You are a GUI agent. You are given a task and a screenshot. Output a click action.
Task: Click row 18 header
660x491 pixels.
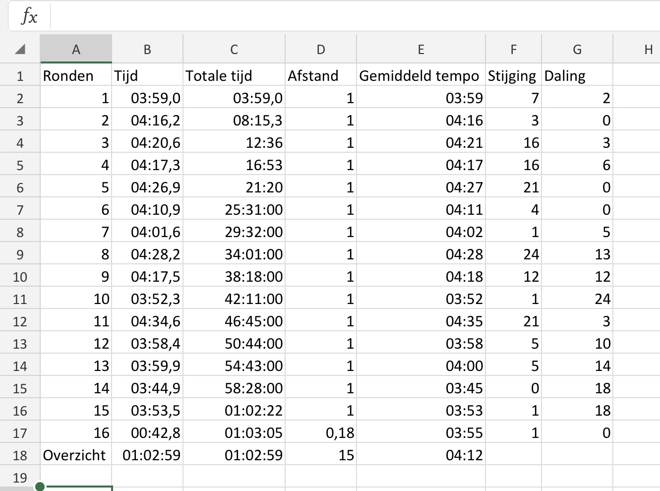click(x=20, y=455)
